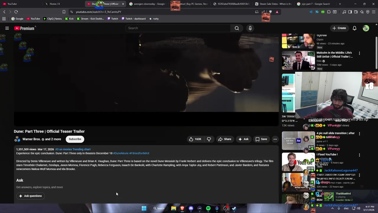
Task: Open Twitch - dashboard bookmark
Action: (133, 19)
